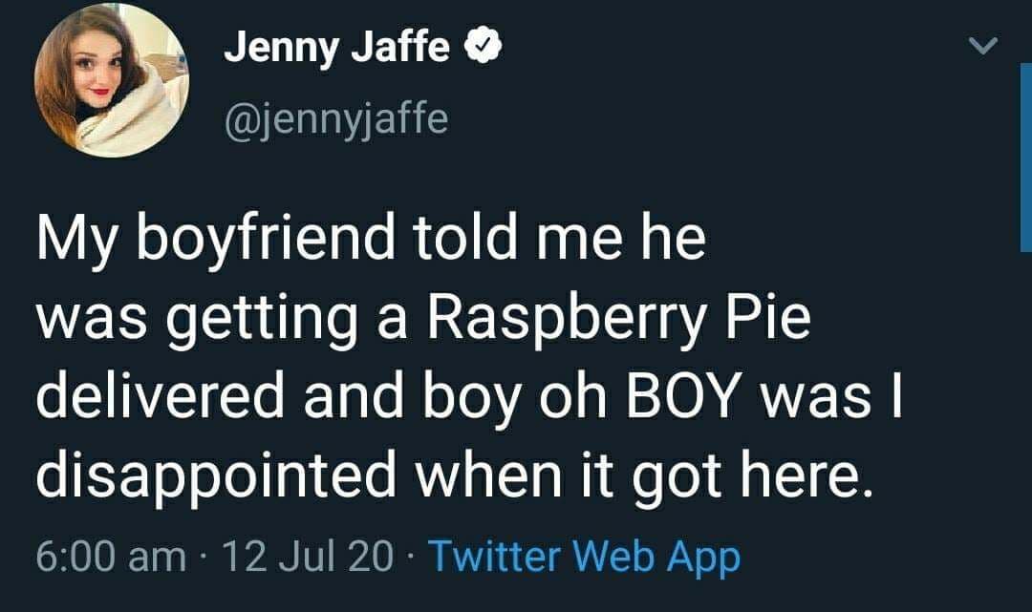Viewport: 1032px width, 612px height.
Task: Click the @jennyjaffe handle
Action: (334, 119)
